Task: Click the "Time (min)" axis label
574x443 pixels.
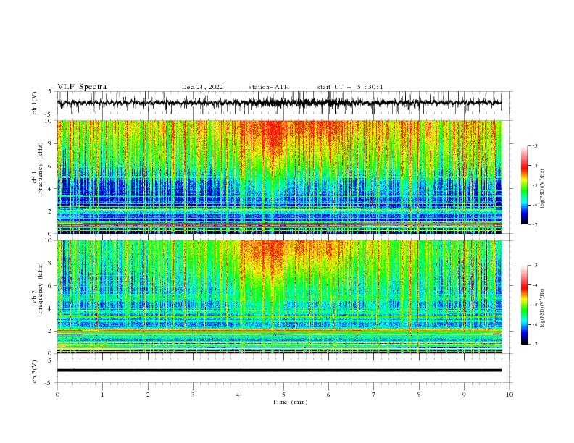Action: tap(290, 402)
